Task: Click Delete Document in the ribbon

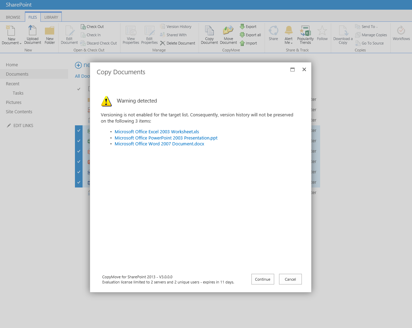Action: 178,43
